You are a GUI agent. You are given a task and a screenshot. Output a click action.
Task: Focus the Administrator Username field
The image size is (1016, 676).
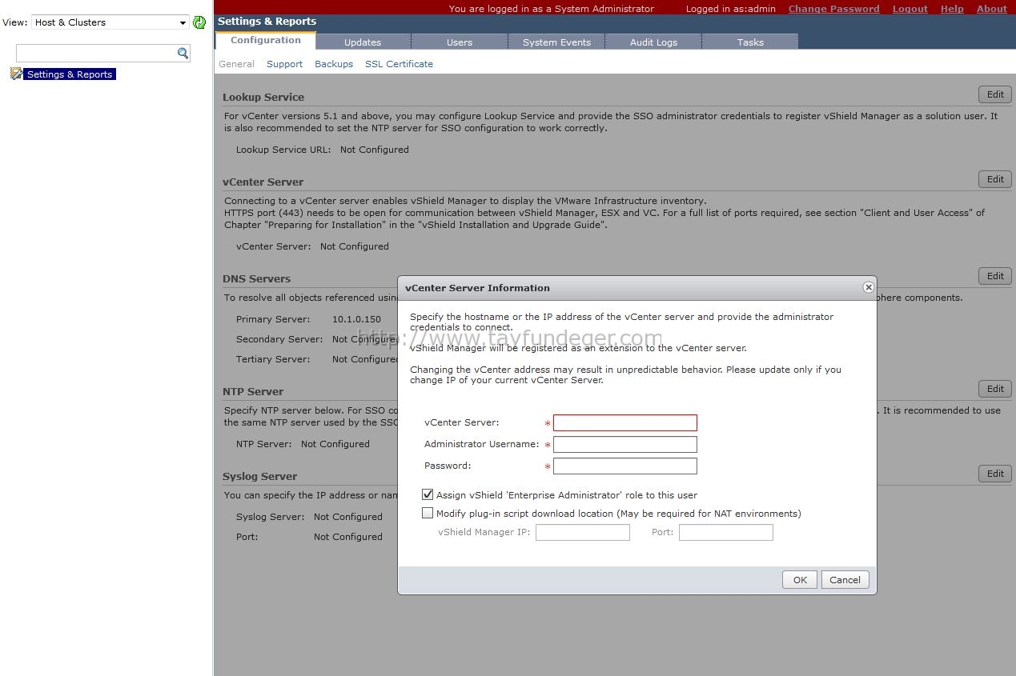625,444
